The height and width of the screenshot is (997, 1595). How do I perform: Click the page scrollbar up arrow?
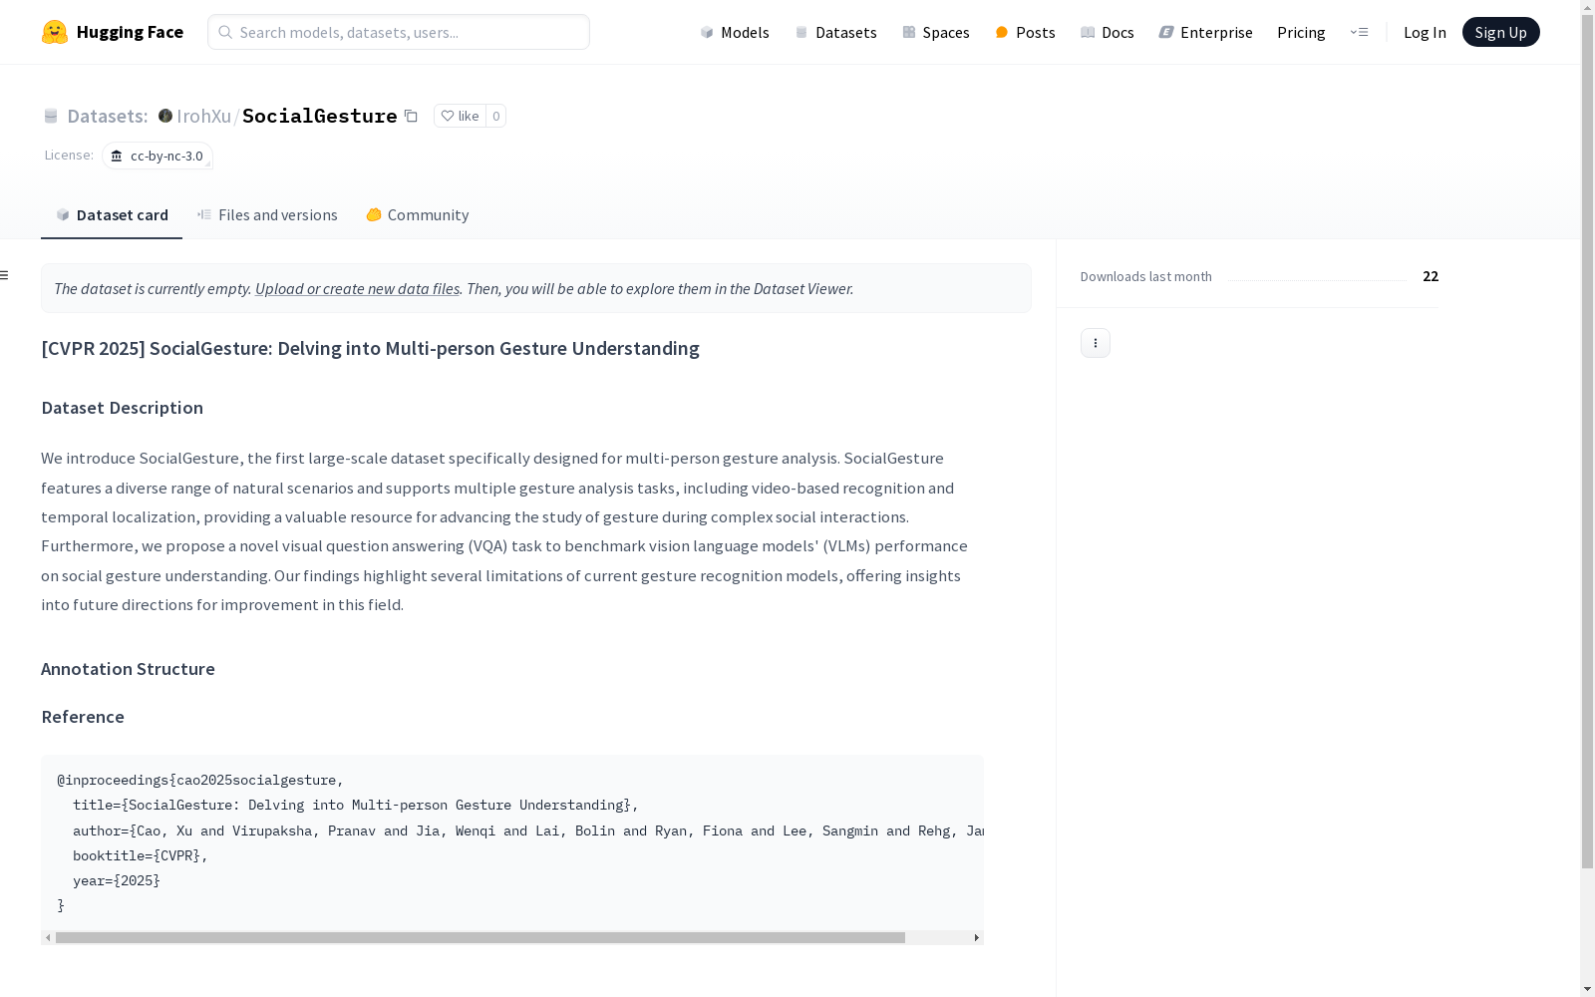[x=1587, y=7]
